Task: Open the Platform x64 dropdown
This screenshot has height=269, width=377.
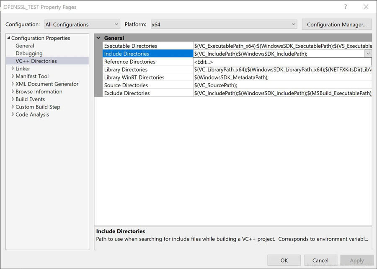Action: point(224,24)
